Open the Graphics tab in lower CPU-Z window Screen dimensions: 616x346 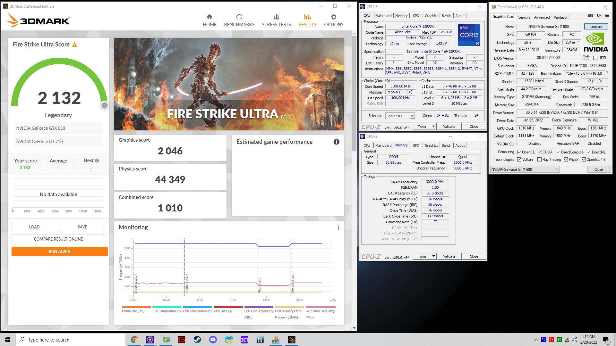coord(431,145)
